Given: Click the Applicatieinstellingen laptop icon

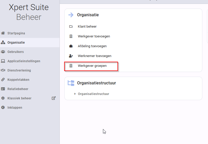Looking at the screenshot, I should [x=3, y=61].
